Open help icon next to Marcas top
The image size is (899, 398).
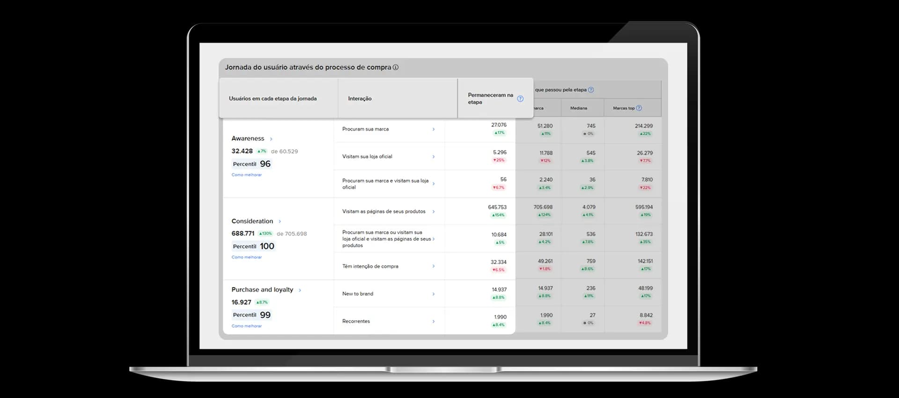pyautogui.click(x=639, y=108)
